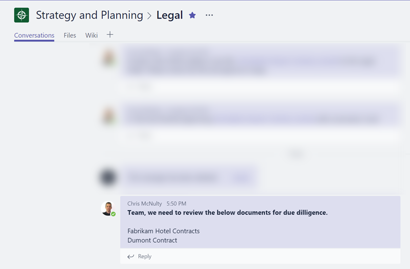Toggle the favorite star for Legal channel
Image resolution: width=410 pixels, height=269 pixels.
click(192, 15)
